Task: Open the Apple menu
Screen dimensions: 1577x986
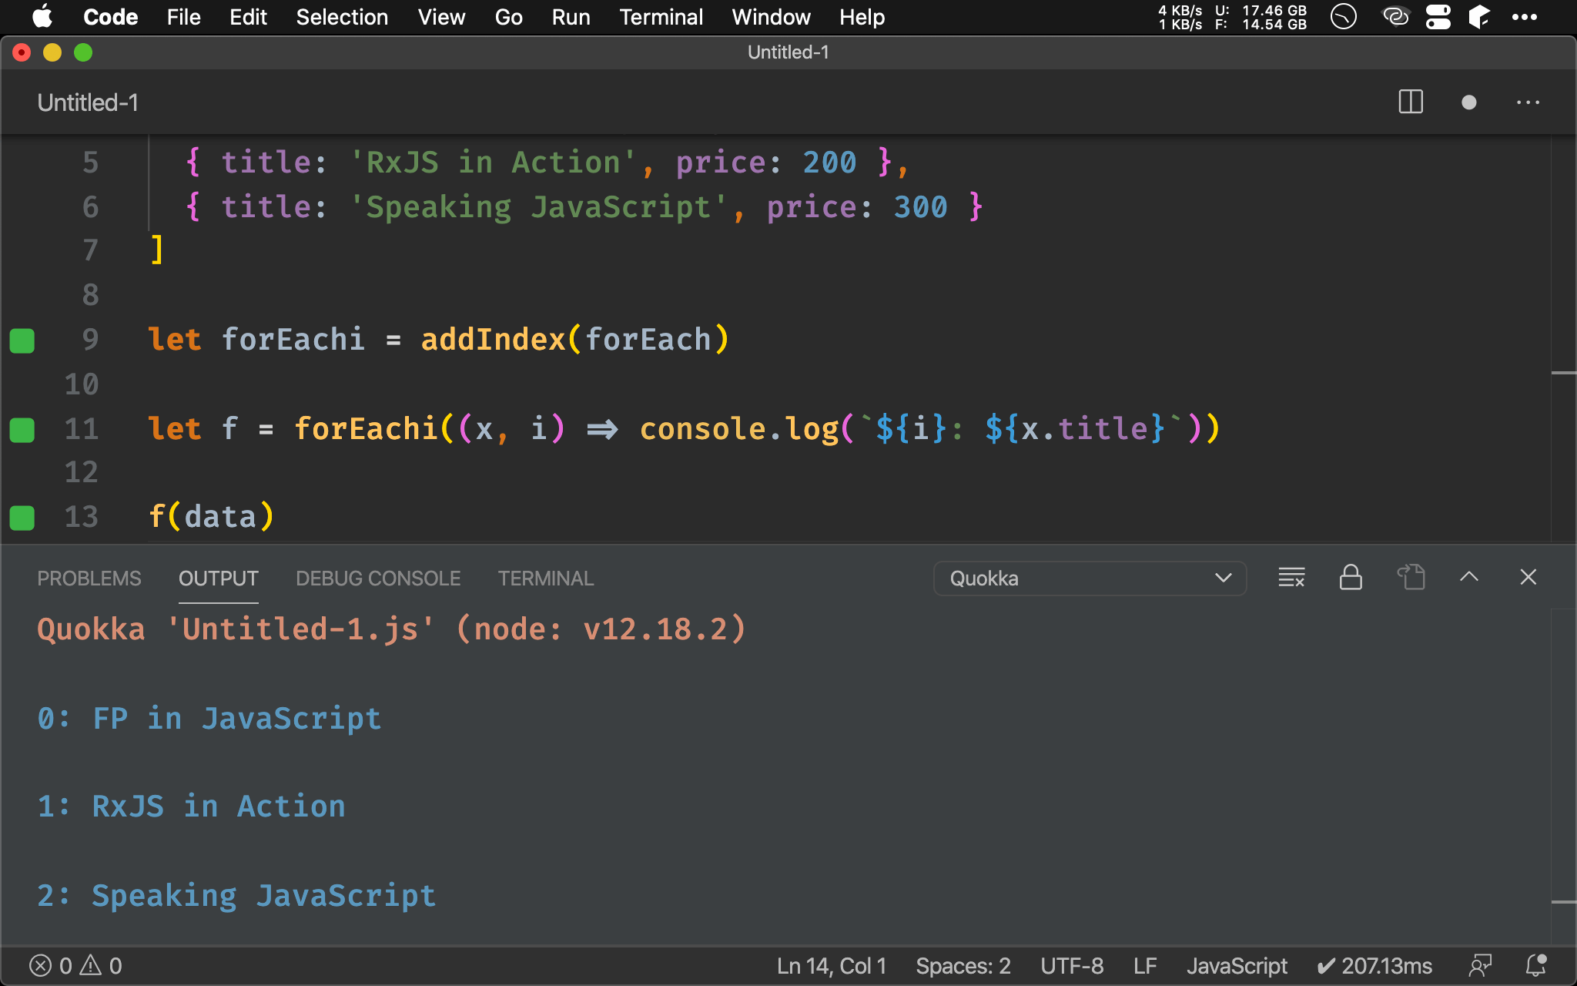Action: click(x=43, y=16)
